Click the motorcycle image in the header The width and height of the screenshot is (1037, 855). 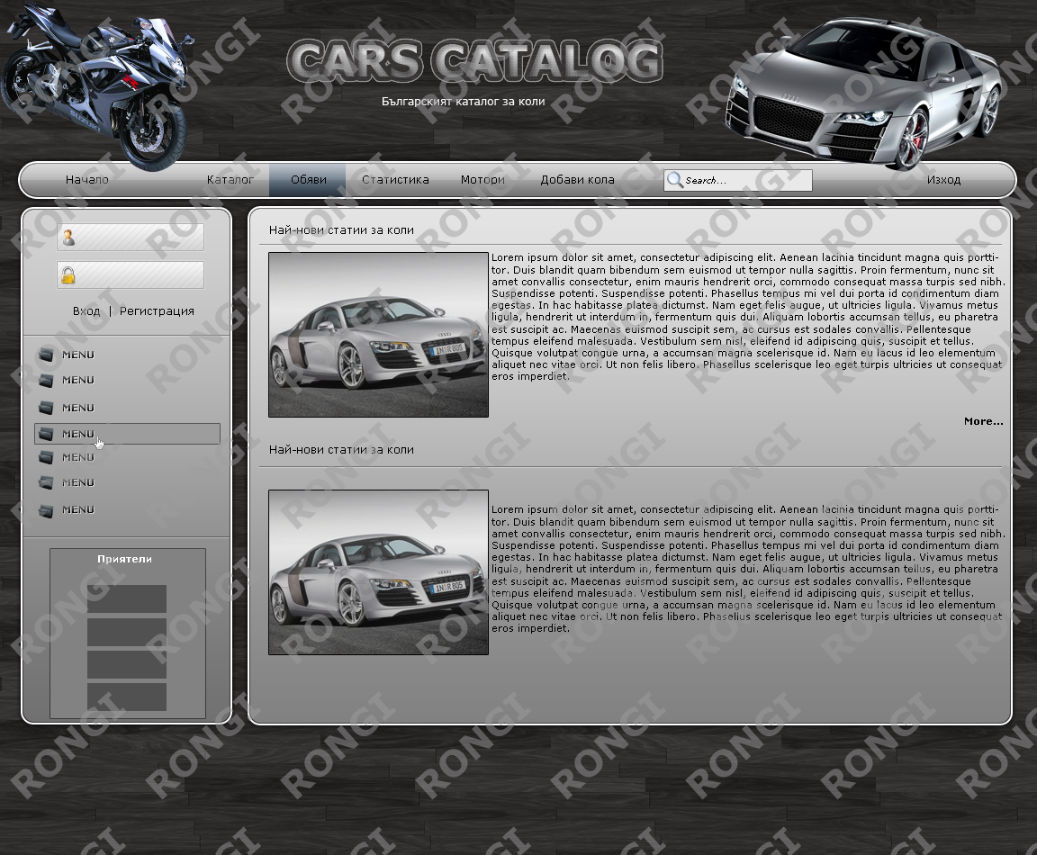[x=96, y=85]
